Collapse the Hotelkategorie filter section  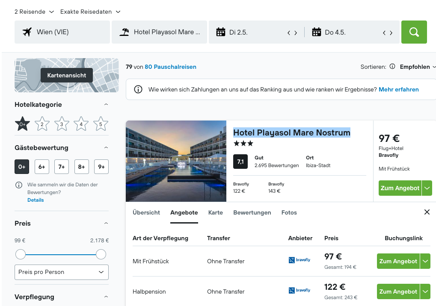106,104
